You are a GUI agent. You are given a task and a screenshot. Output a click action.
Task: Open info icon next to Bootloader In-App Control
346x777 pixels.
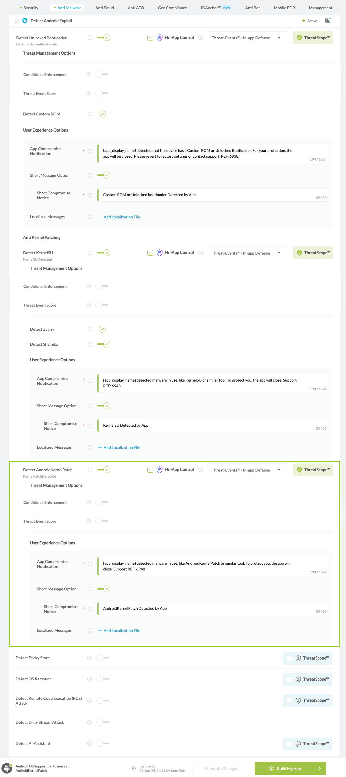201,38
